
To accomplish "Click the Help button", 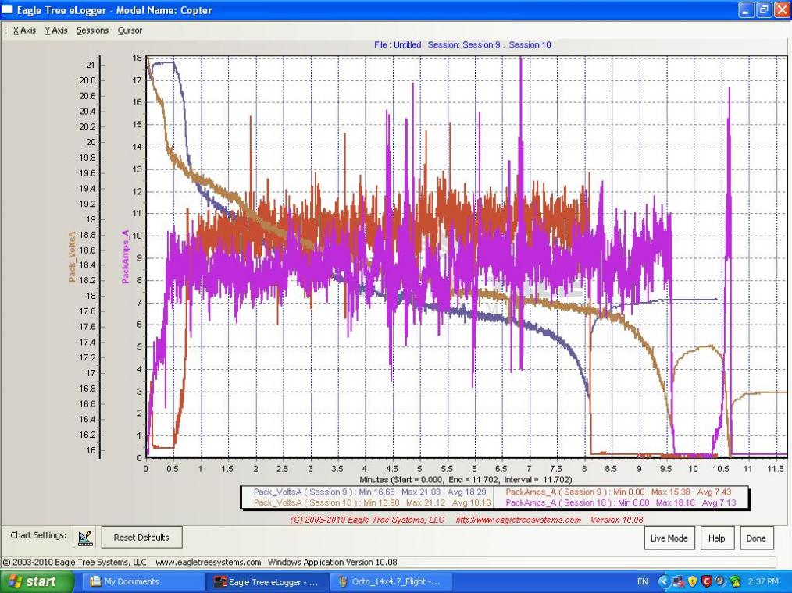I will click(x=717, y=538).
